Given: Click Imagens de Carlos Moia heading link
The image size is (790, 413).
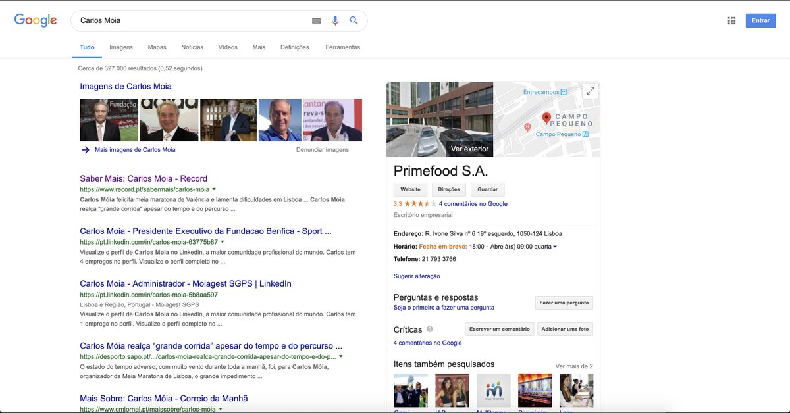Looking at the screenshot, I should click(x=126, y=86).
